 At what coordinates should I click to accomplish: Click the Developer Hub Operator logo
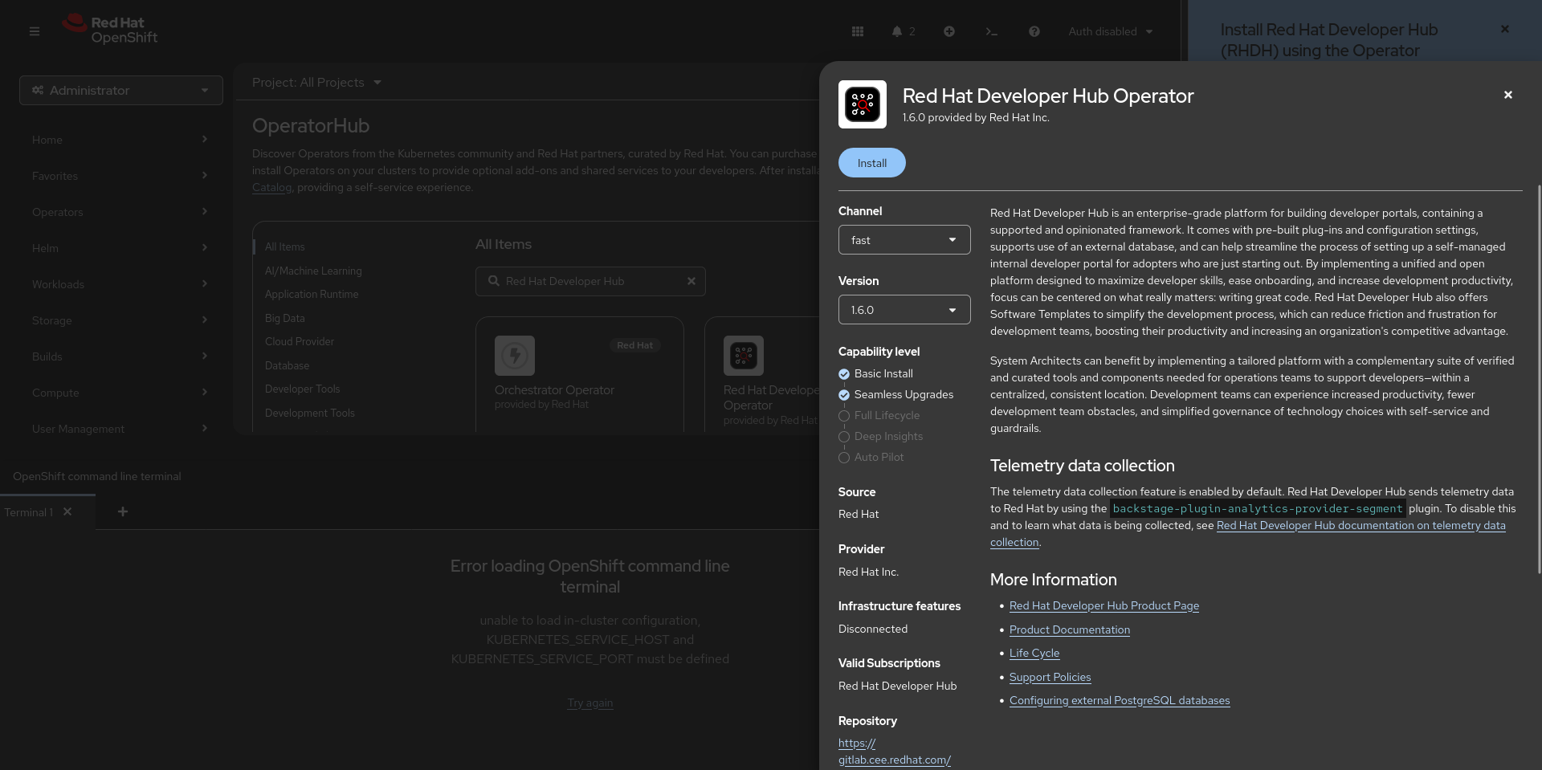coord(863,104)
